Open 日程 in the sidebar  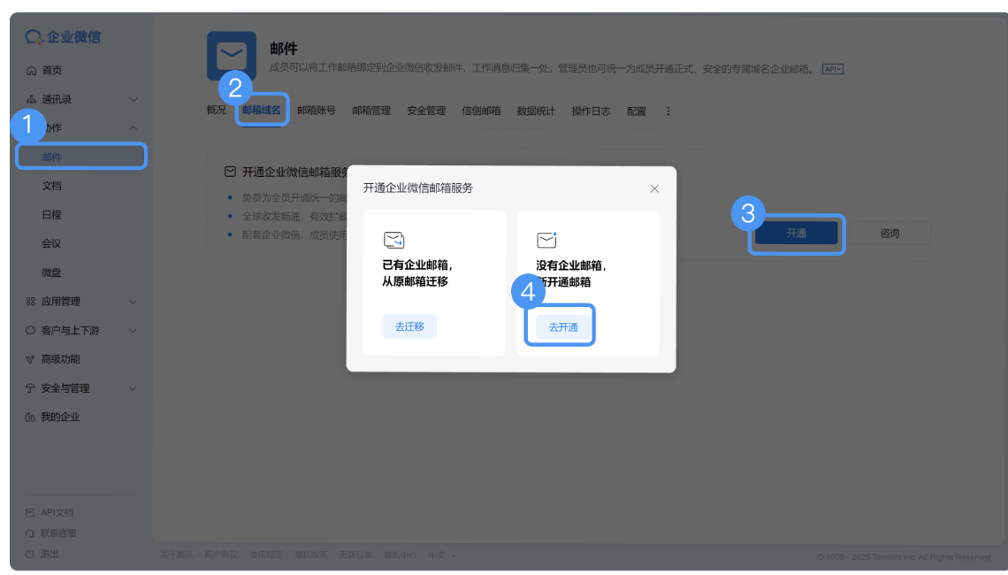pyautogui.click(x=51, y=214)
